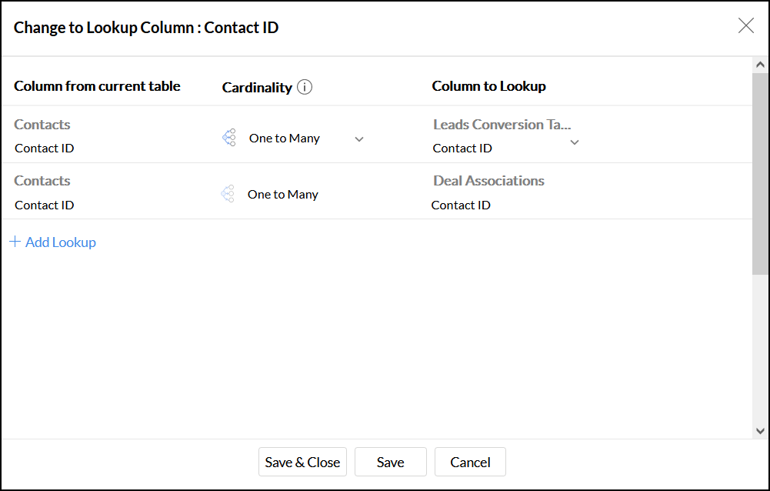The width and height of the screenshot is (770, 491).
Task: Click the scrollbar down arrow
Action: [760, 431]
